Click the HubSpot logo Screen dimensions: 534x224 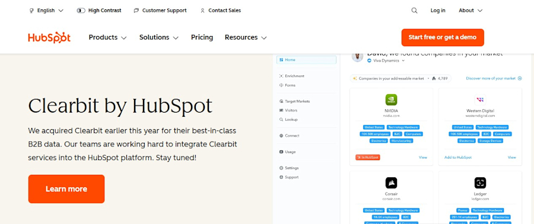[x=49, y=37]
